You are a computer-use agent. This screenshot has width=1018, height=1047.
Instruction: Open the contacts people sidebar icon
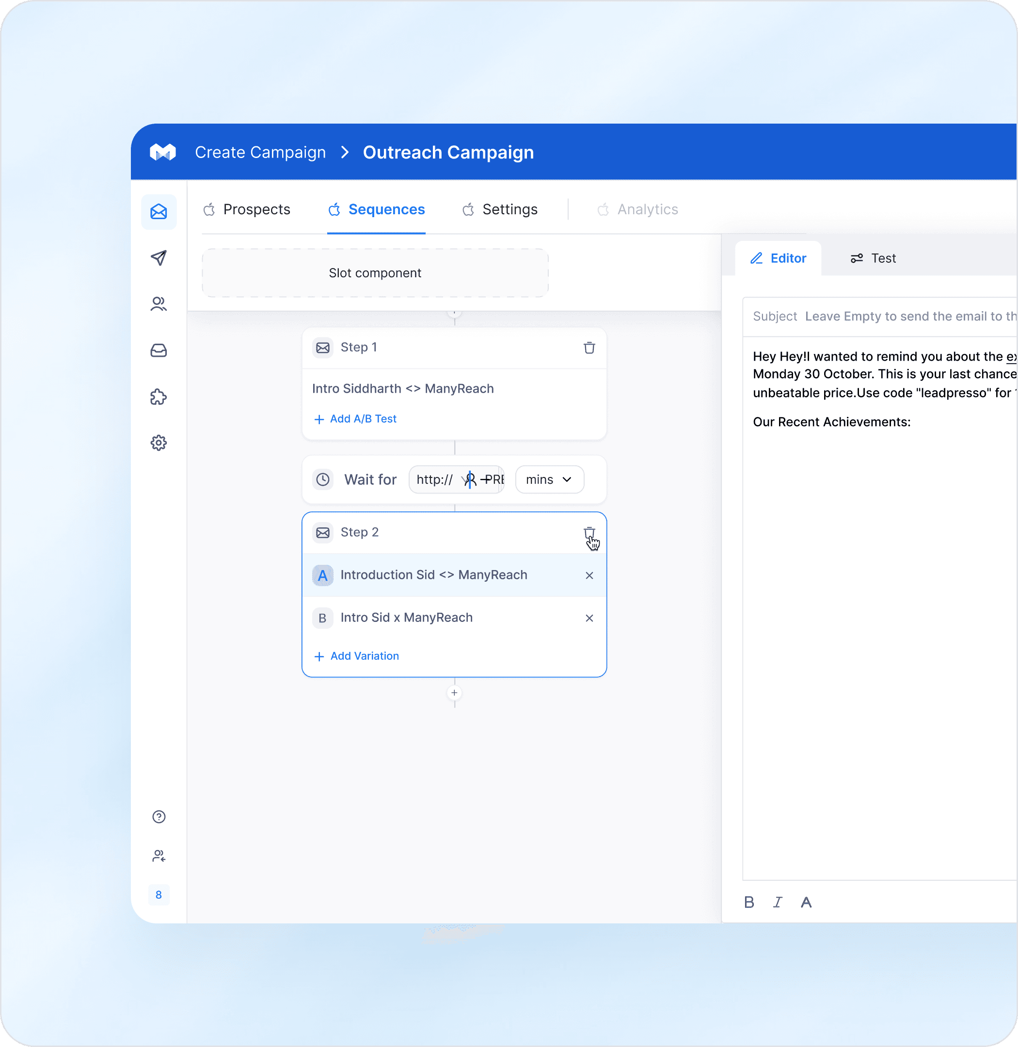(x=159, y=304)
